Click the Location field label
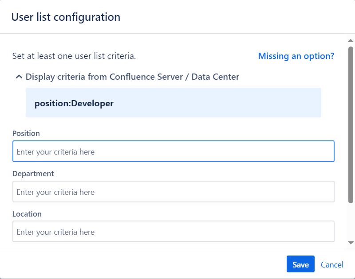Viewport: 355px width, 279px height. (27, 214)
